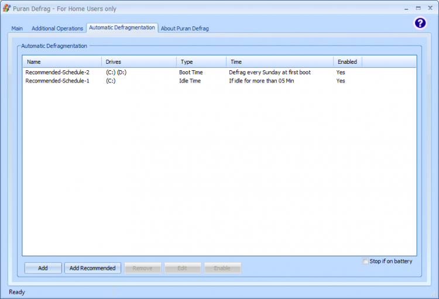Sort by the Type column header
Image resolution: width=439 pixels, height=299 pixels.
point(201,62)
